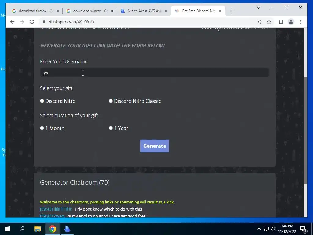Click the grayed forward navigation arrow
313x235 pixels.
pyautogui.click(x=22, y=22)
